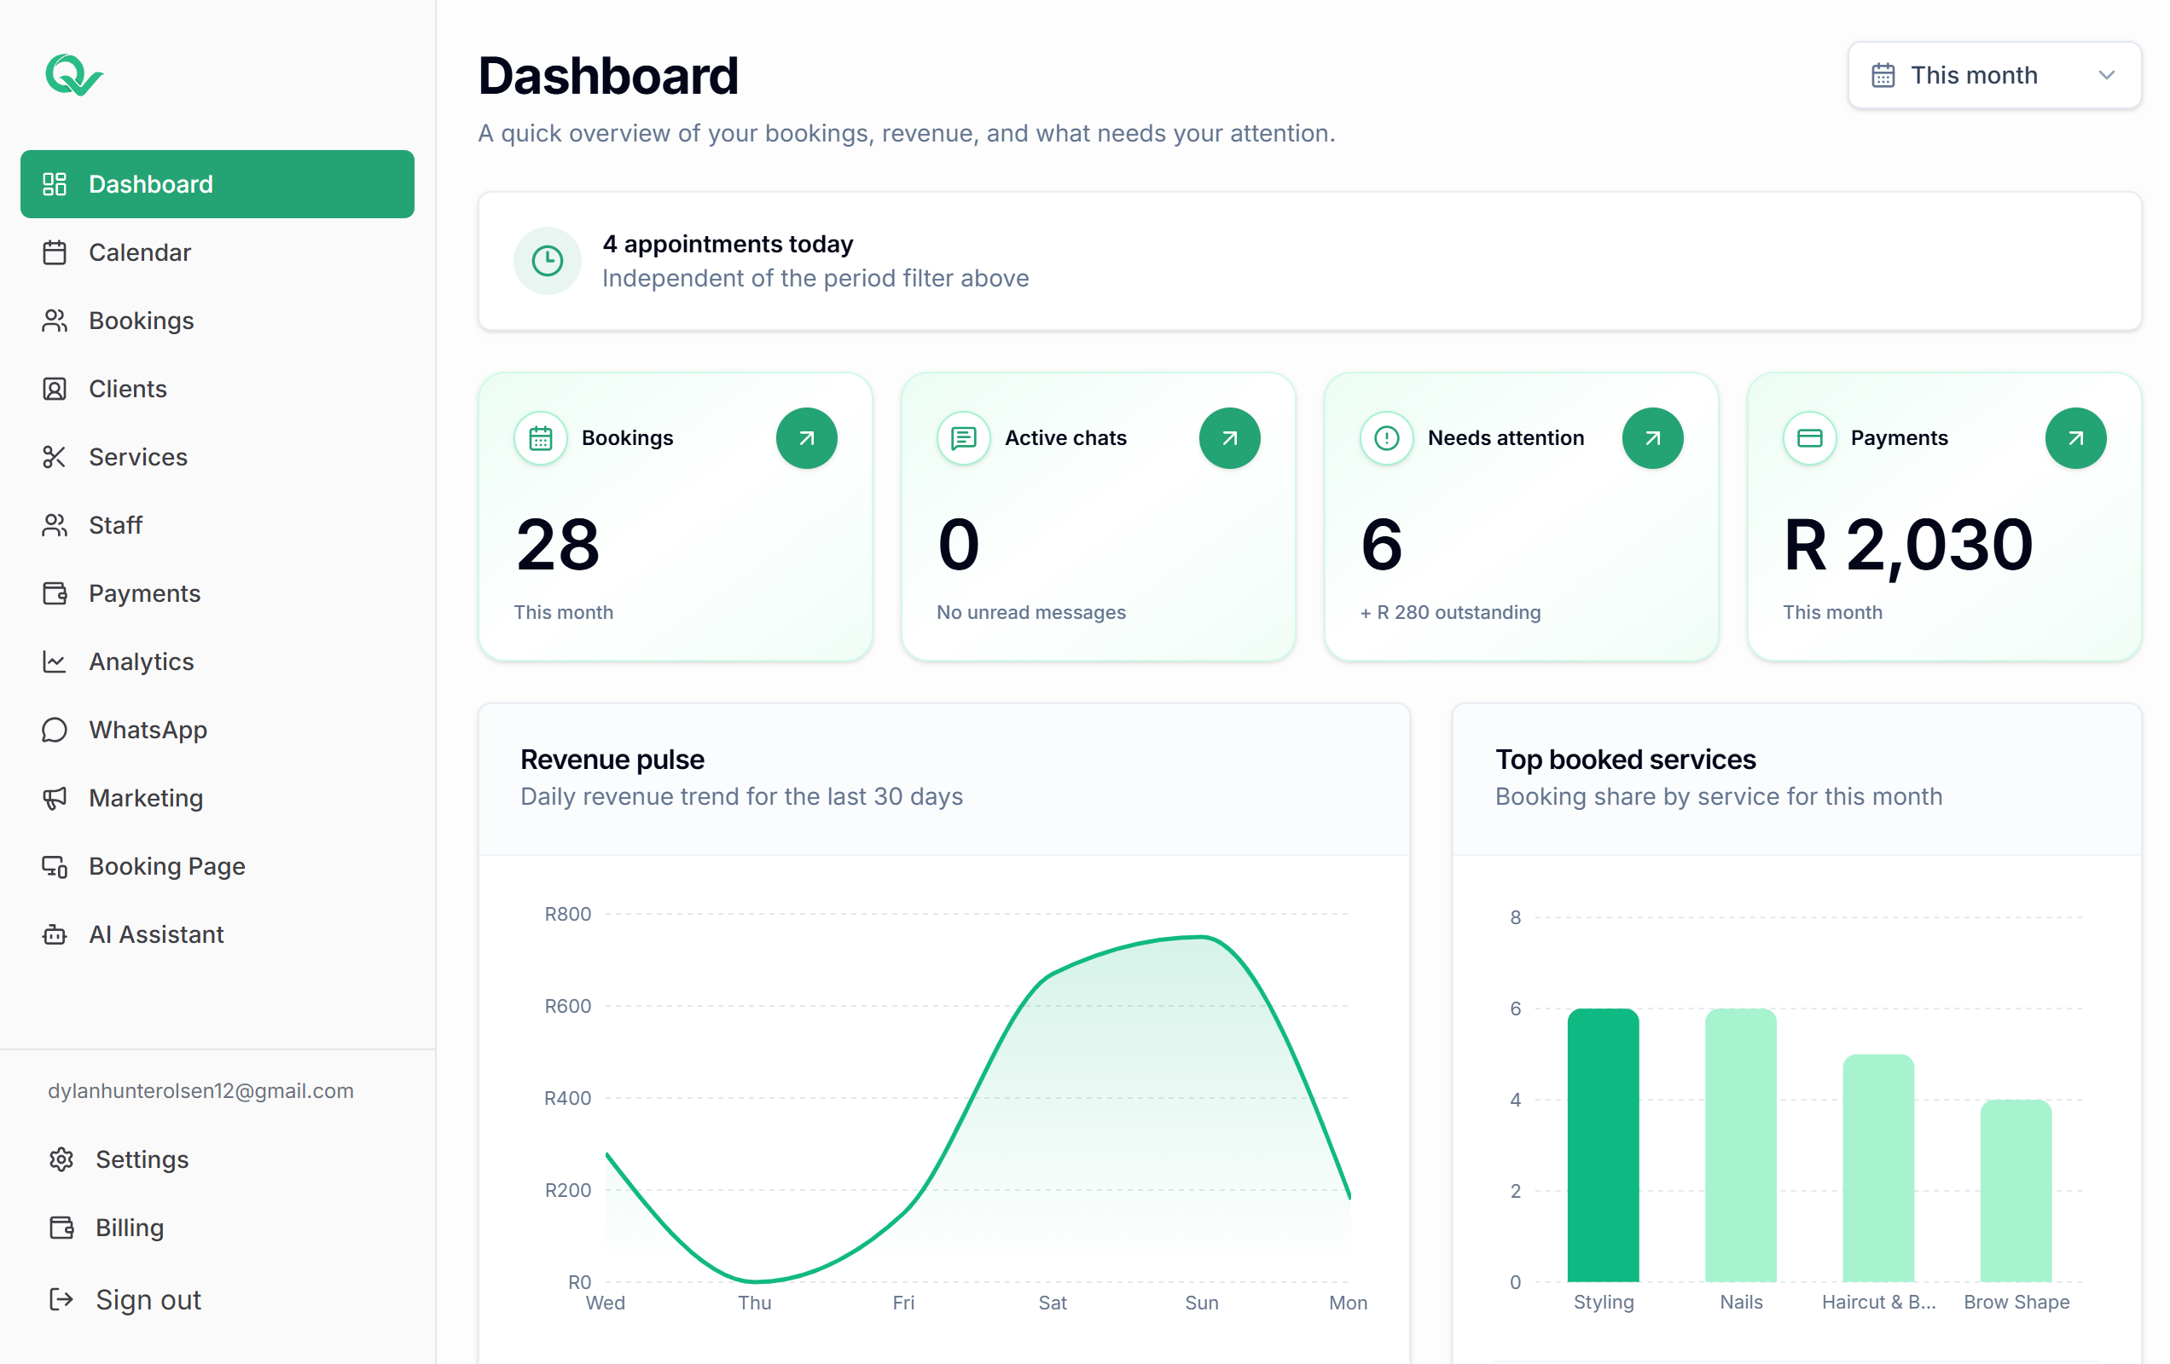The image size is (2170, 1364).
Task: Open AI Assistant from sidebar
Action: (218, 934)
